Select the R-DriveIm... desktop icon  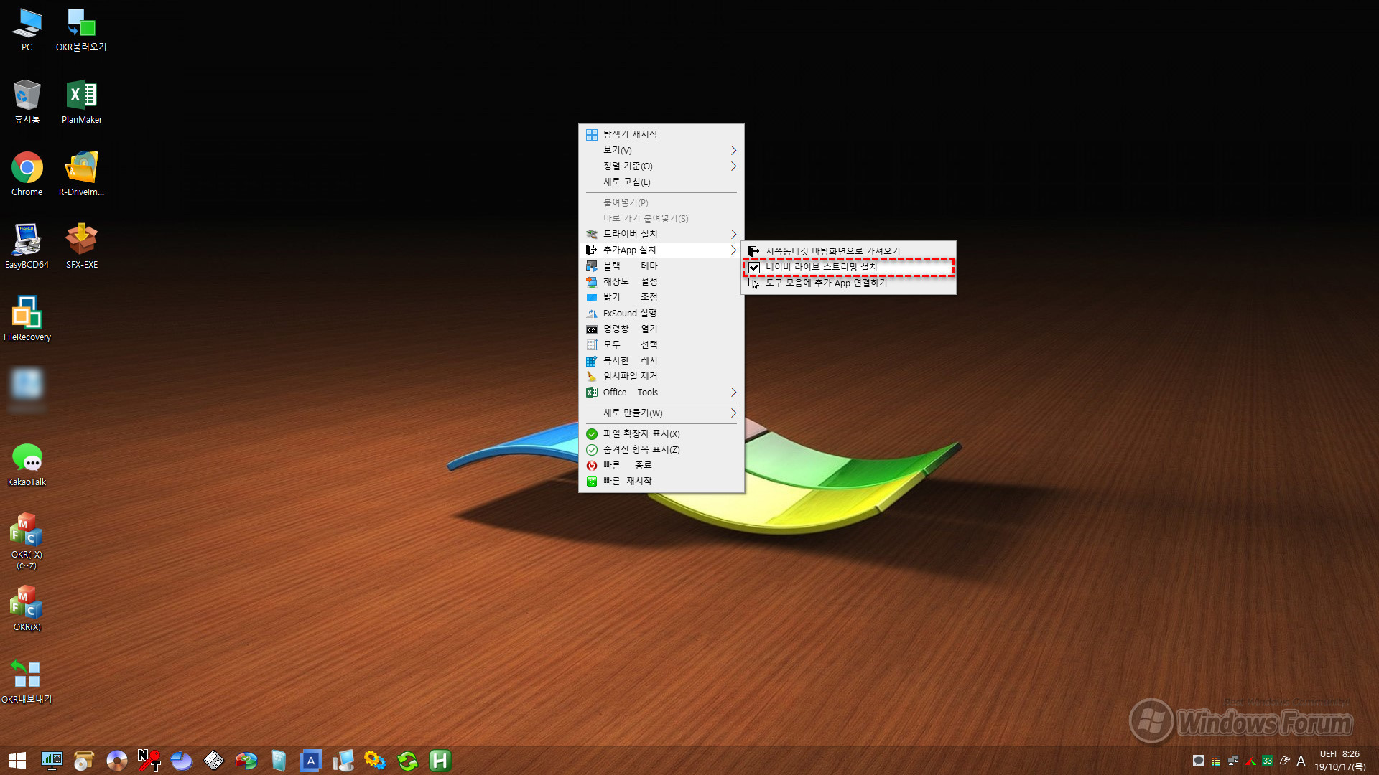click(x=81, y=174)
